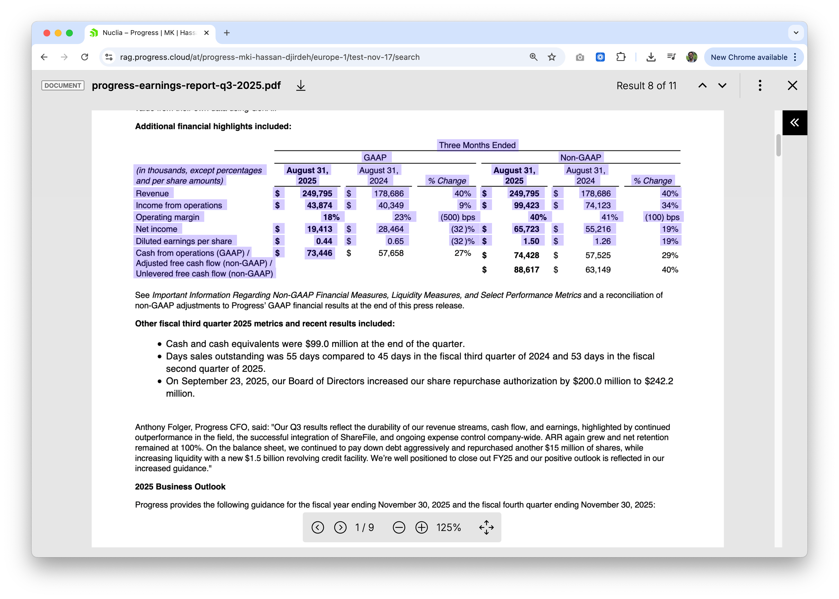Open global media controls in the toolbar
Image resolution: width=839 pixels, height=599 pixels.
pos(671,57)
